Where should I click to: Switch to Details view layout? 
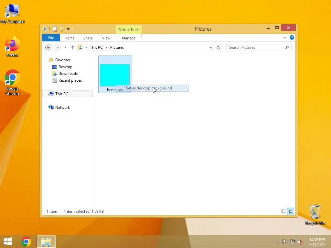283,211
